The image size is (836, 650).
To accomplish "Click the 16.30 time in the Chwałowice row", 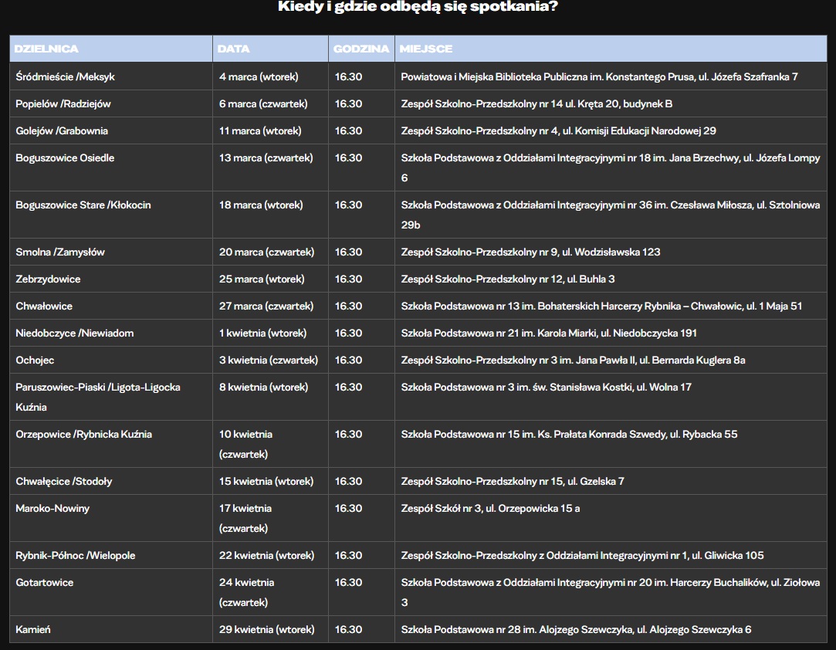I will coord(348,306).
